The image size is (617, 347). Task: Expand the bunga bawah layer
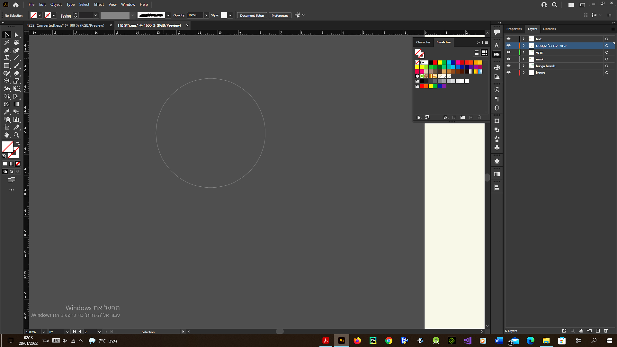[x=523, y=66]
